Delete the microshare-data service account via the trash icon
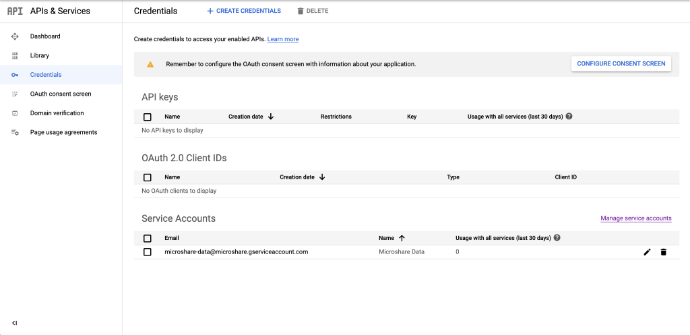 coord(663,251)
